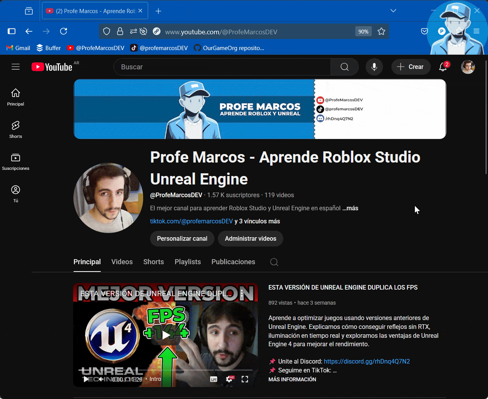The width and height of the screenshot is (488, 399).
Task: Open the new tab plus button
Action: 158,11
